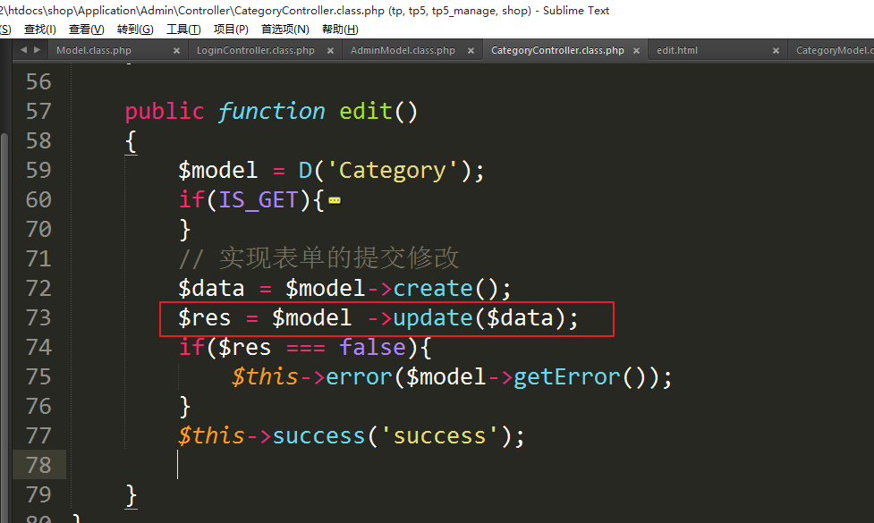874x523 pixels.
Task: Close the AdminModel.class.php tab
Action: [471, 51]
